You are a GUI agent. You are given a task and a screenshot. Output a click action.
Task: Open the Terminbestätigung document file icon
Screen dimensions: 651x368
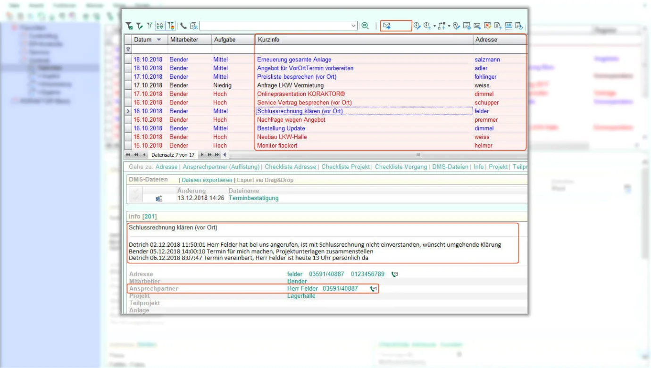159,199
